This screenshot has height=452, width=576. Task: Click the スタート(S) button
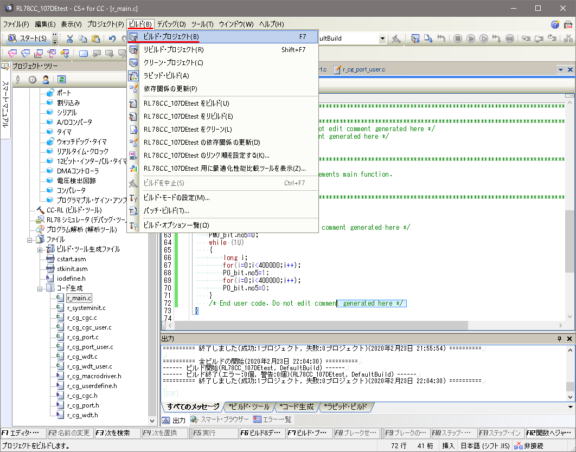(x=28, y=38)
